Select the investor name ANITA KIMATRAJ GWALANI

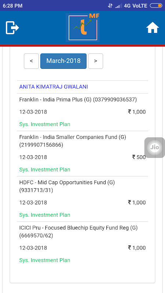(54, 87)
